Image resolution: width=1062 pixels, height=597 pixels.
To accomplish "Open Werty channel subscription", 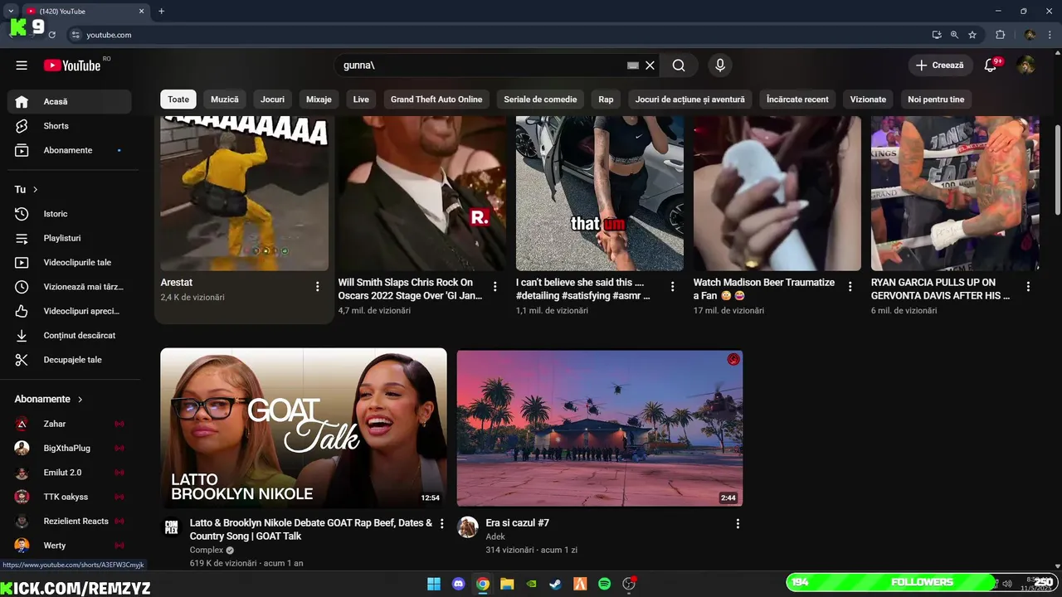I will [70, 546].
